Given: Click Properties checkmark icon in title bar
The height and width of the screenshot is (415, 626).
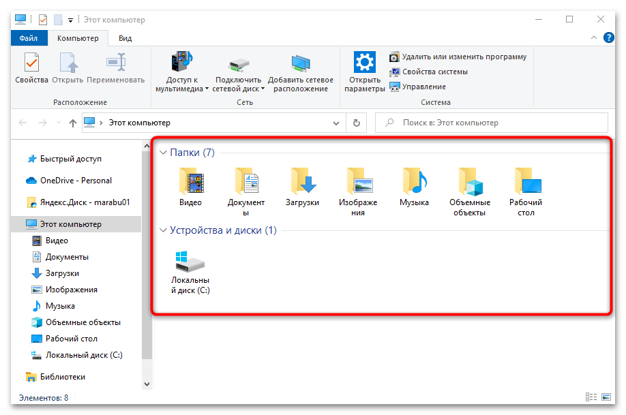Looking at the screenshot, I should [43, 20].
